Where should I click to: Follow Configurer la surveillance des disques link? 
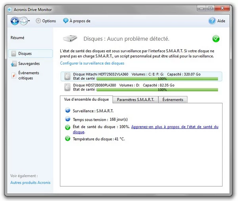pyautogui.click(x=92, y=63)
